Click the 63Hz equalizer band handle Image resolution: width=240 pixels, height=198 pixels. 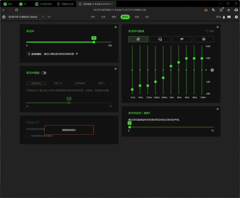click(140, 86)
